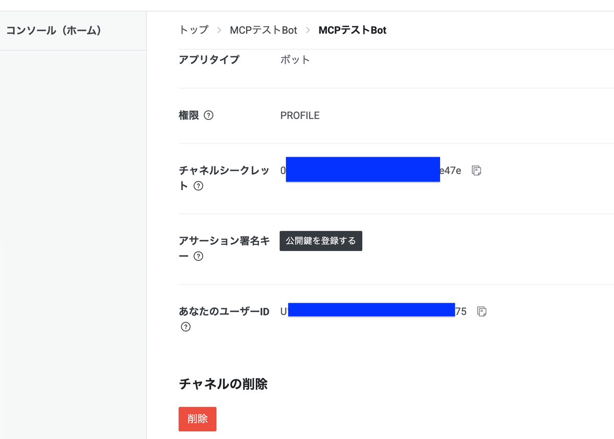Click the ボット app type text
This screenshot has width=614, height=439.
tap(295, 59)
